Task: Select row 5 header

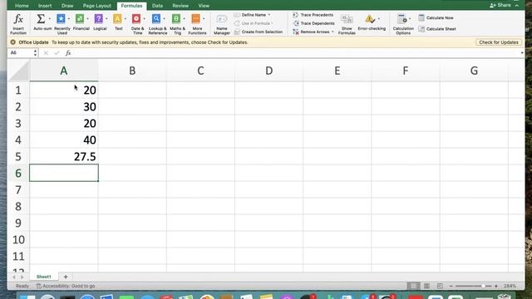Action: tap(18, 157)
